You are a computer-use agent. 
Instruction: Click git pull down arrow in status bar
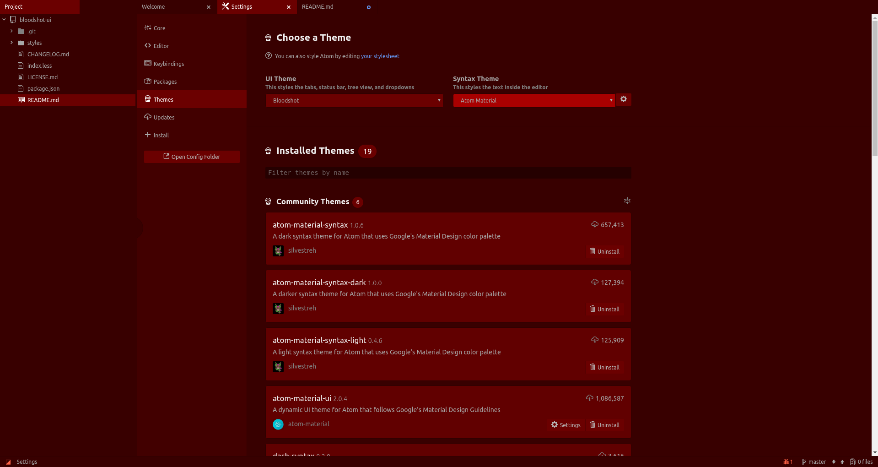click(x=834, y=462)
